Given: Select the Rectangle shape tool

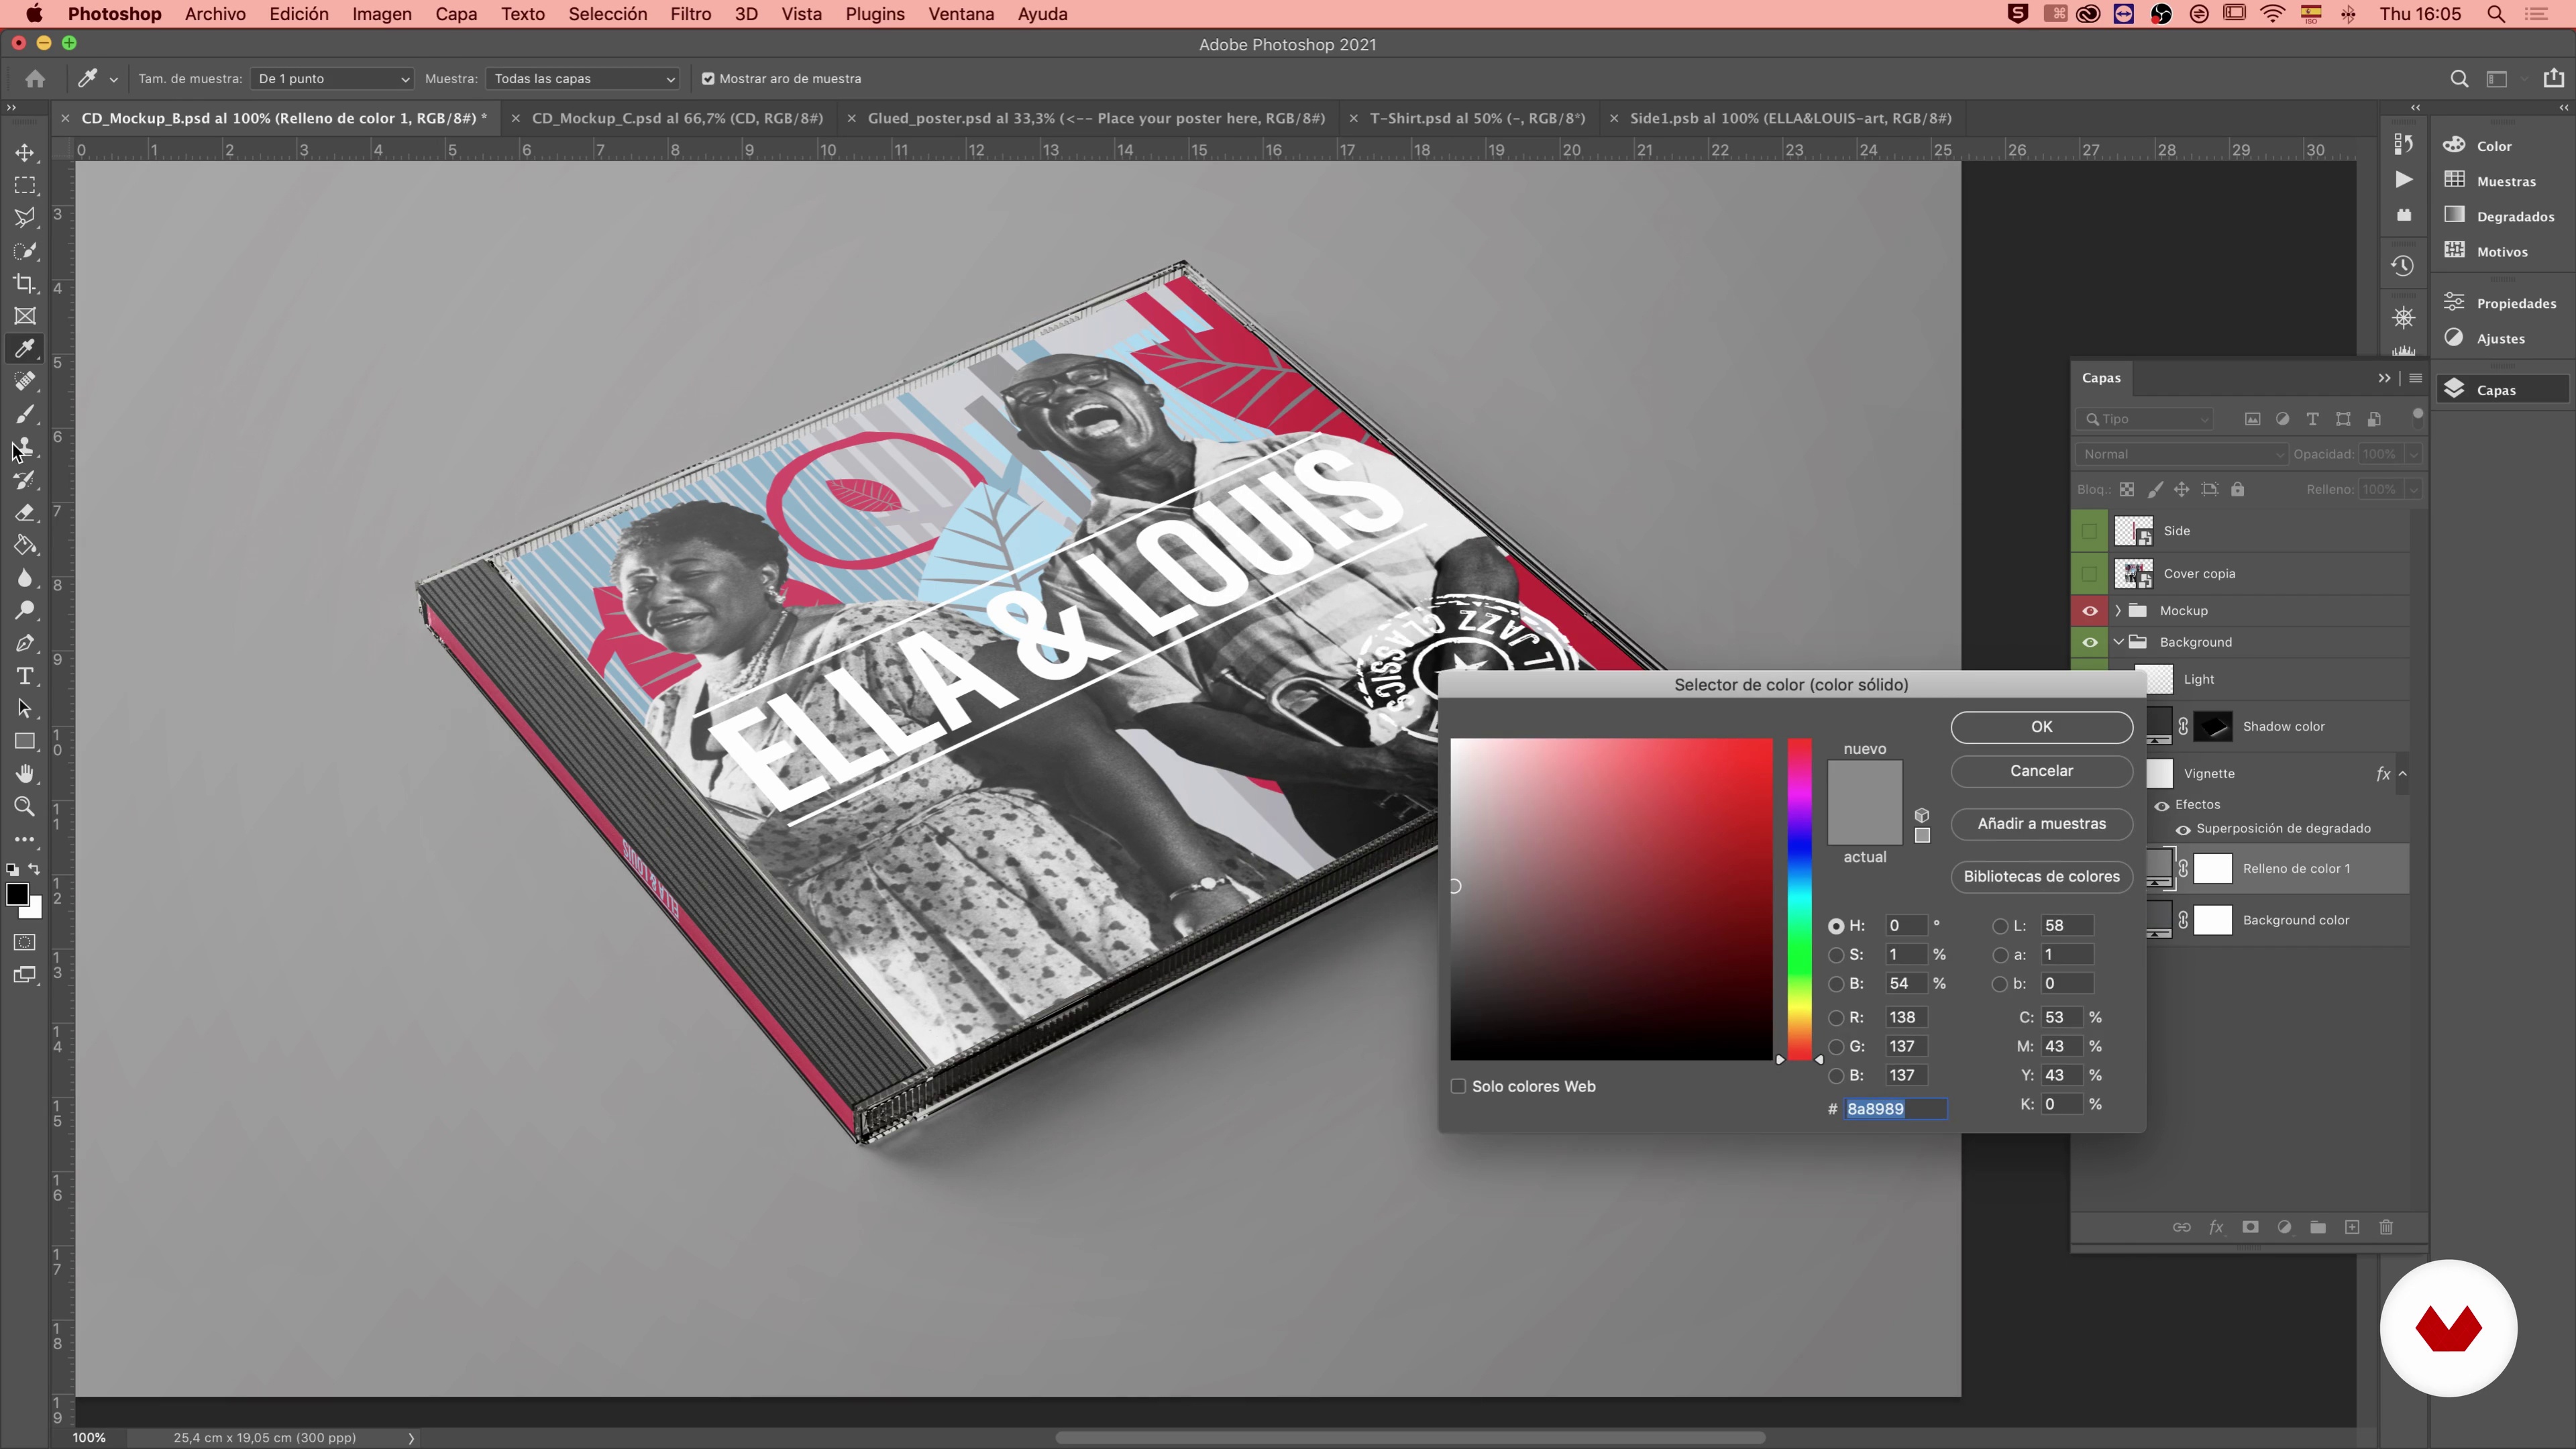Looking at the screenshot, I should 25,742.
